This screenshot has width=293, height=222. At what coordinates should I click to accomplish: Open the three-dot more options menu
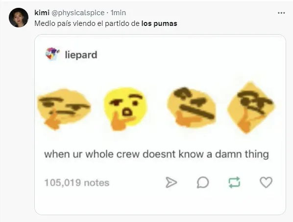coord(281,13)
